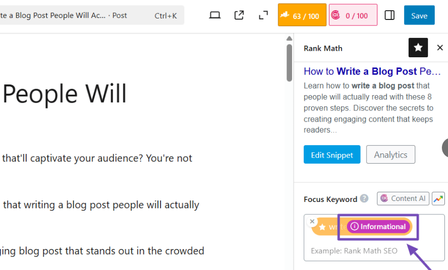Open the document title command palette
Image resolution: width=448 pixels, height=270 pixels.
(89, 15)
